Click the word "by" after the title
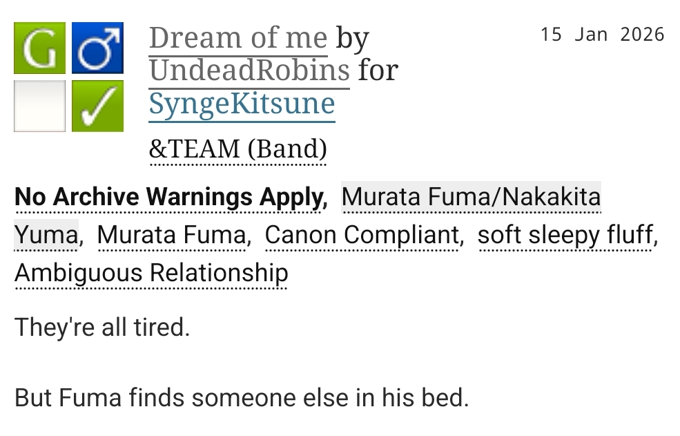The width and height of the screenshot is (680, 436). [352, 37]
